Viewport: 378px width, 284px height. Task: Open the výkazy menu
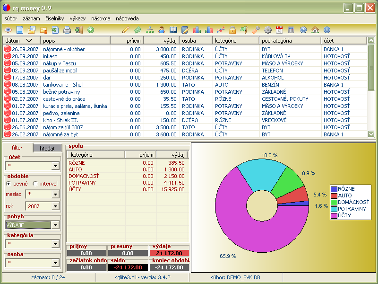point(77,18)
